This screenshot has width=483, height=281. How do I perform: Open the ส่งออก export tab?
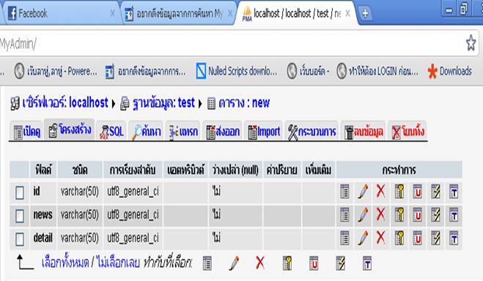(x=222, y=132)
